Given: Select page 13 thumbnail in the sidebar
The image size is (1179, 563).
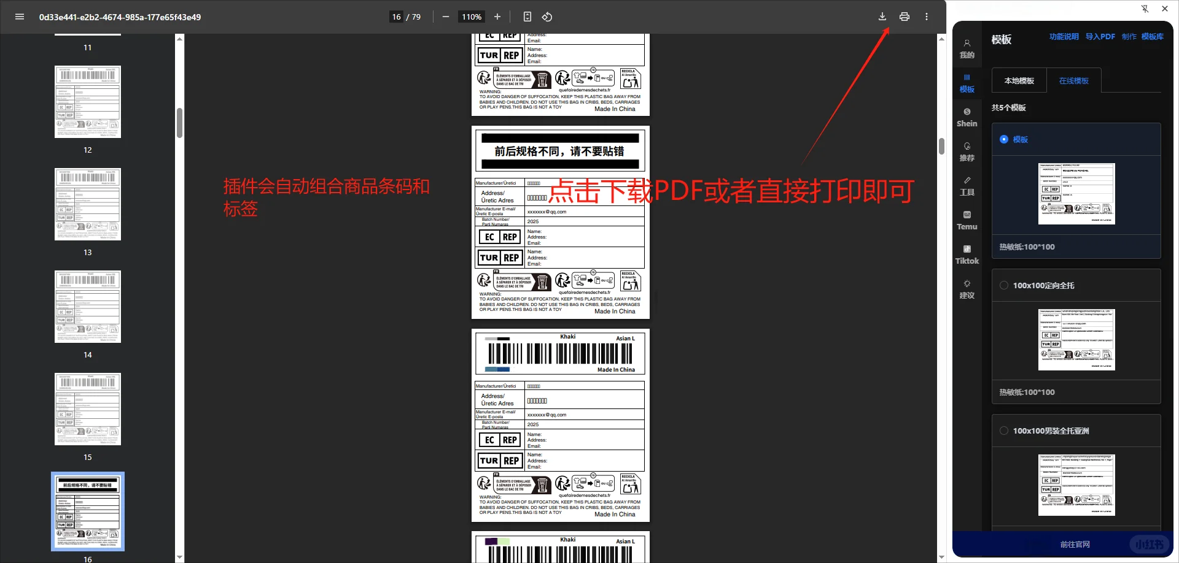Looking at the screenshot, I should (x=87, y=204).
